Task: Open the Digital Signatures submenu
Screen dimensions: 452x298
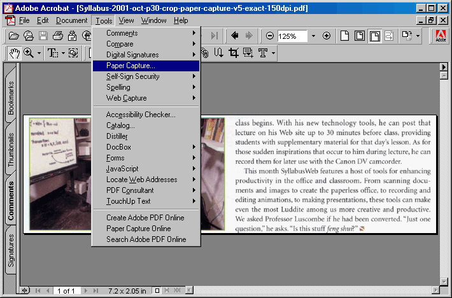Action: tap(146, 55)
